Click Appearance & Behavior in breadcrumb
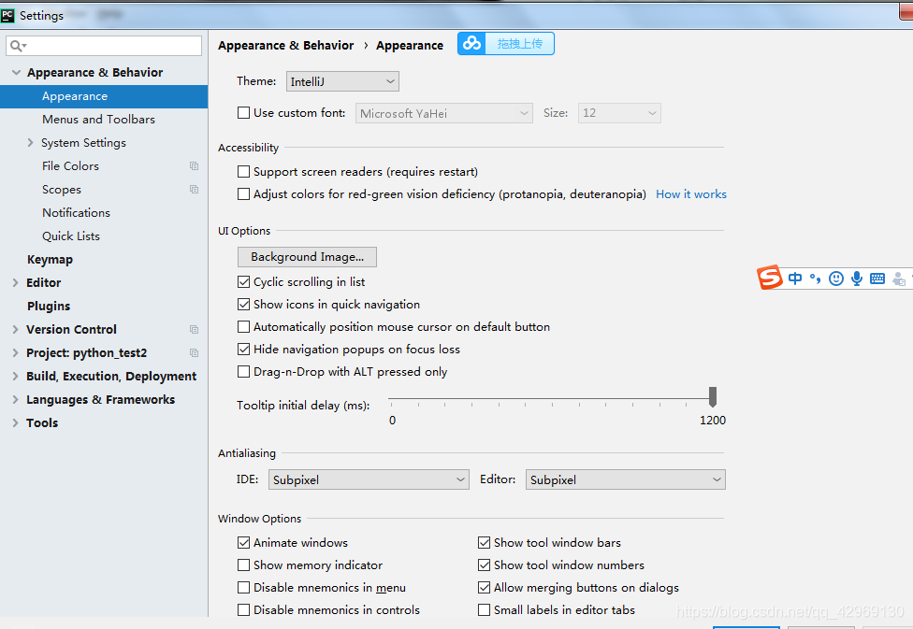 286,46
